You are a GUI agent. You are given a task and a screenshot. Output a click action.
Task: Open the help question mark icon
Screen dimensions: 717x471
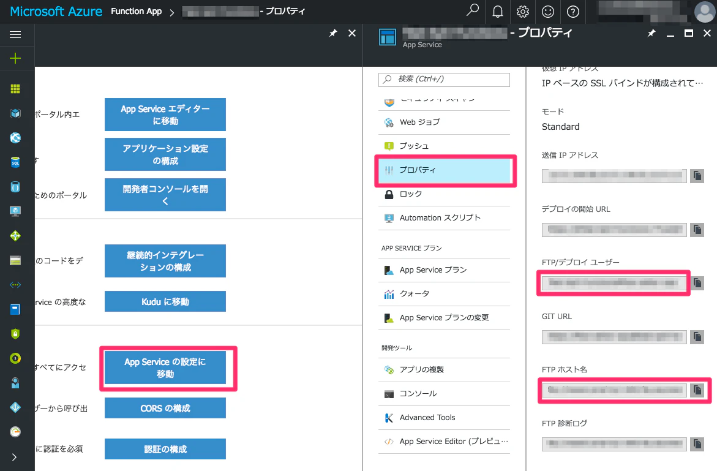573,12
